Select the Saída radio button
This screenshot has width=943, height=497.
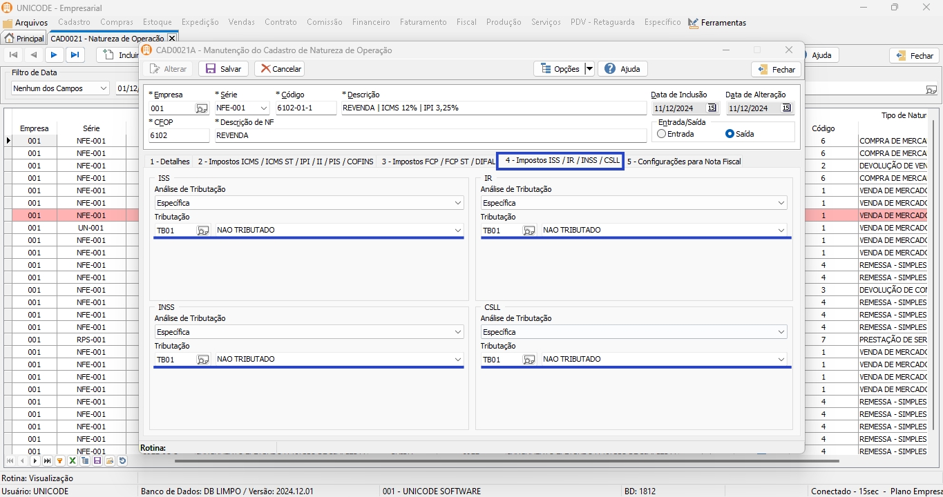pyautogui.click(x=730, y=134)
